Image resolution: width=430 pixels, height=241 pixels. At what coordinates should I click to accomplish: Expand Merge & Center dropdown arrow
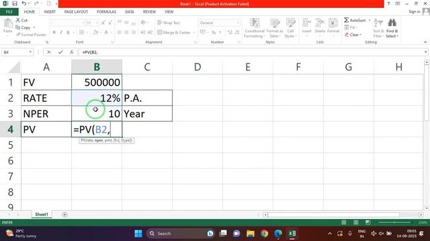tap(194, 33)
